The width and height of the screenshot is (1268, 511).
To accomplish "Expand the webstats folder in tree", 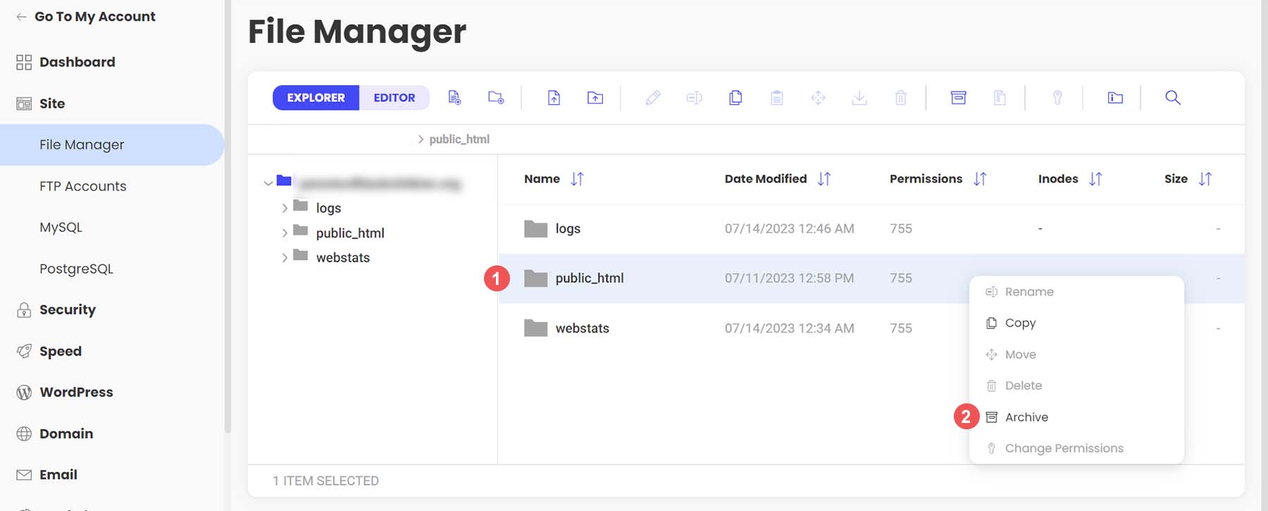I will 285,258.
